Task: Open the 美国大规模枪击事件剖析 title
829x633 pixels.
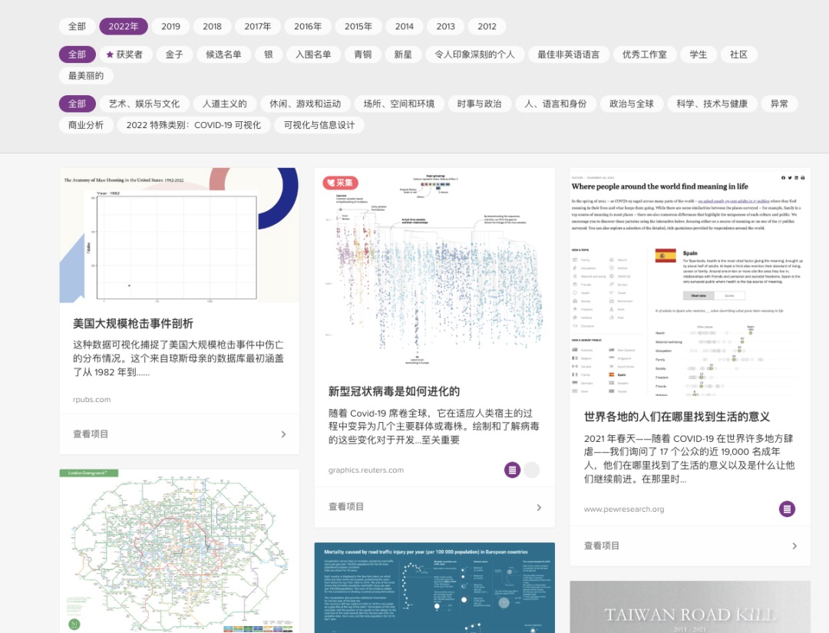Action: (133, 323)
